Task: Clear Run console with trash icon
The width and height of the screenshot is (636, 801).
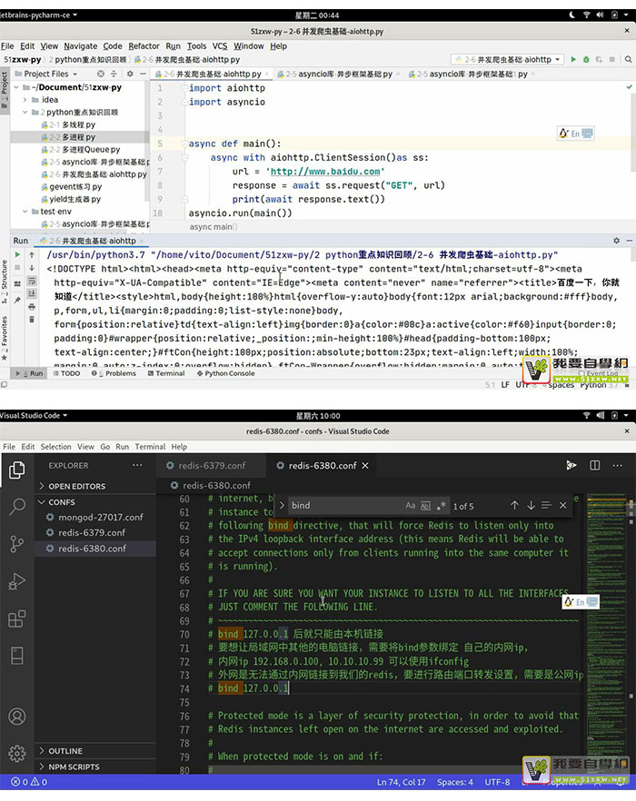Action: click(x=32, y=320)
